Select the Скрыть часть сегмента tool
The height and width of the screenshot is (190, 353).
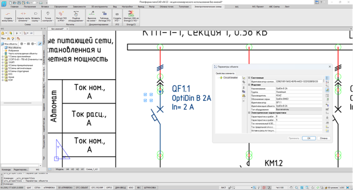coord(24,16)
